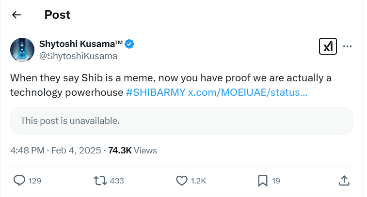The height and width of the screenshot is (197, 367).
Task: Share the post via upload icon
Action: click(x=343, y=181)
